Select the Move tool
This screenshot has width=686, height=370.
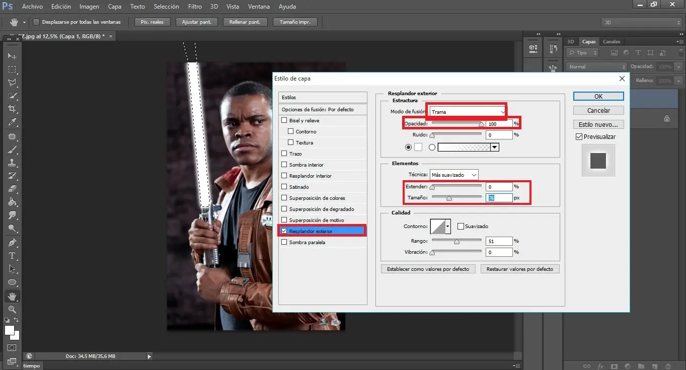pyautogui.click(x=12, y=56)
